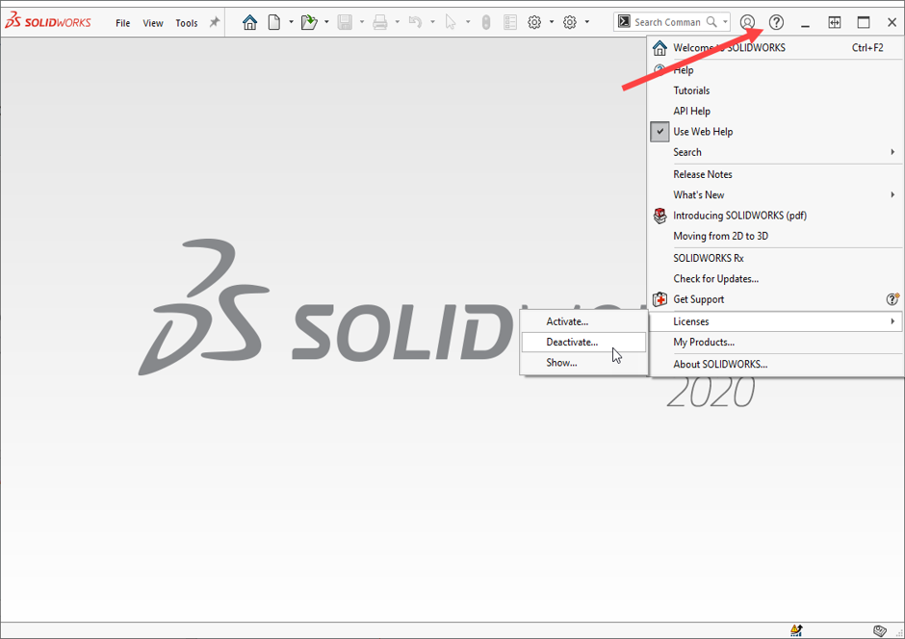
Task: Expand the Search submenu
Action: coord(775,152)
